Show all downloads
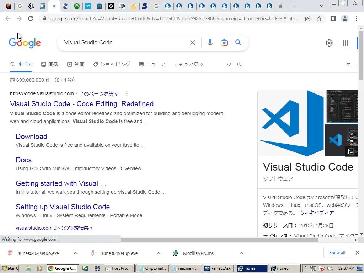364x273 pixels. (337, 253)
